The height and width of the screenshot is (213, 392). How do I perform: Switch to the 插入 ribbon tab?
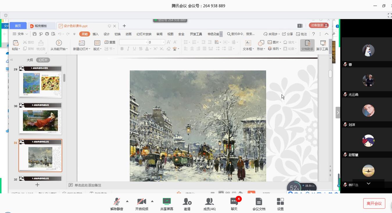(96, 34)
